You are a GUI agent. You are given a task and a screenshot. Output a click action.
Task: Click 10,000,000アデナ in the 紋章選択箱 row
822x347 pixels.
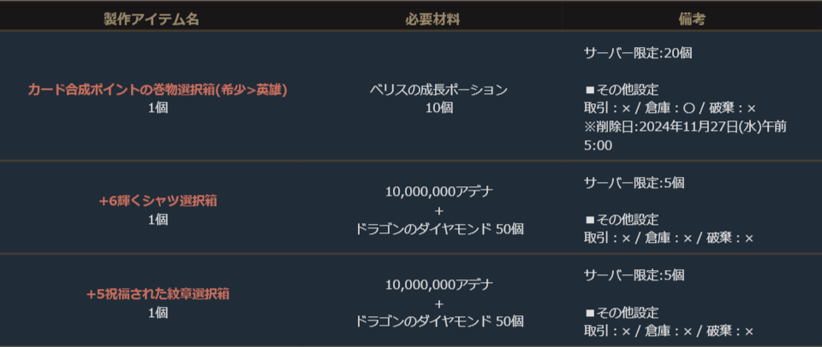(x=438, y=285)
